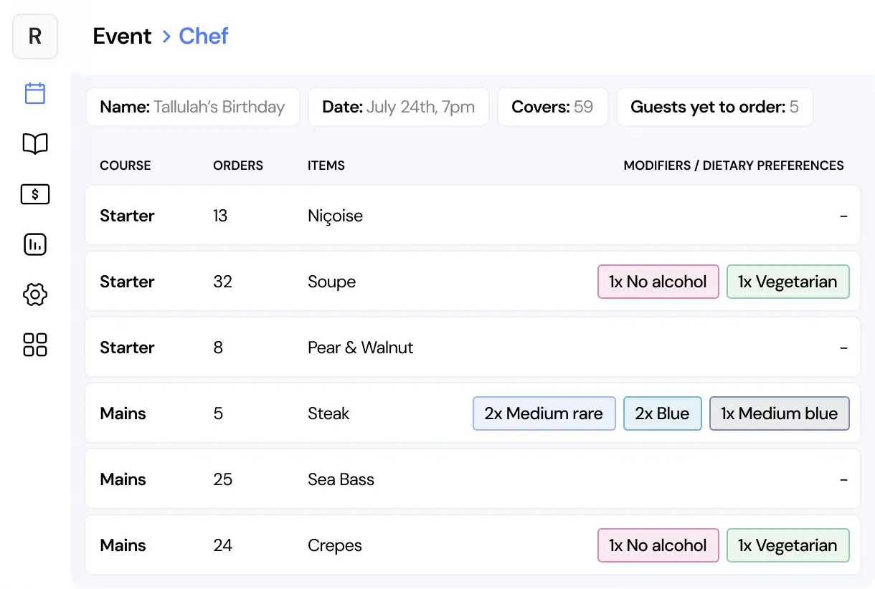Viewport: 875px width, 589px height.
Task: Click the breadcrumb chevron separator
Action: (166, 37)
